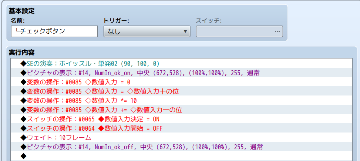Click the name field containing チェックボタン

click(54, 31)
